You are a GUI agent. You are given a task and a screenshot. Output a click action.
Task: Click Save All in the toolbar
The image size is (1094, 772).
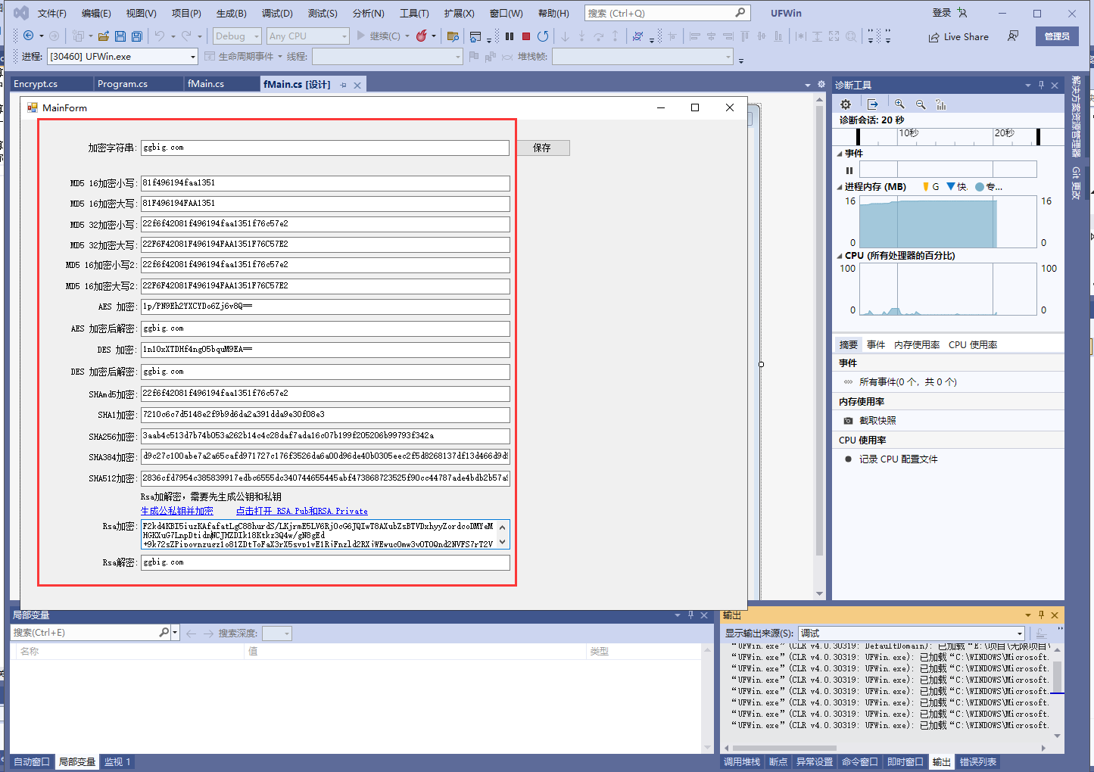point(137,36)
